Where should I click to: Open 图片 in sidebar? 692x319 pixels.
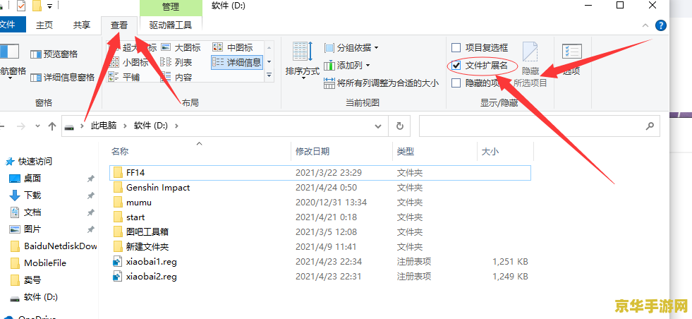tap(25, 229)
